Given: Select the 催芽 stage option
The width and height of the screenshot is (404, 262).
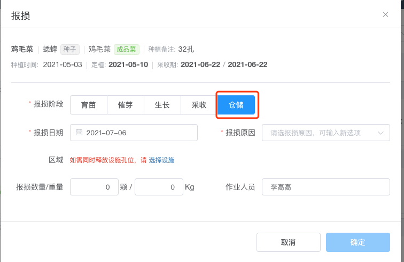Looking at the screenshot, I should click(x=126, y=105).
